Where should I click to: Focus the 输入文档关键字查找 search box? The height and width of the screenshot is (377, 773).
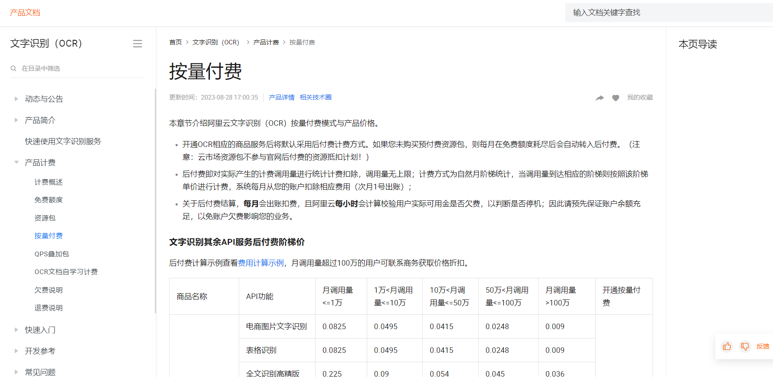coord(669,13)
